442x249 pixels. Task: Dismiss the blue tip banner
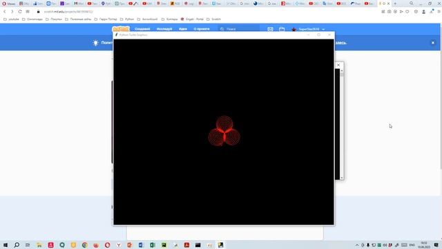point(433,43)
